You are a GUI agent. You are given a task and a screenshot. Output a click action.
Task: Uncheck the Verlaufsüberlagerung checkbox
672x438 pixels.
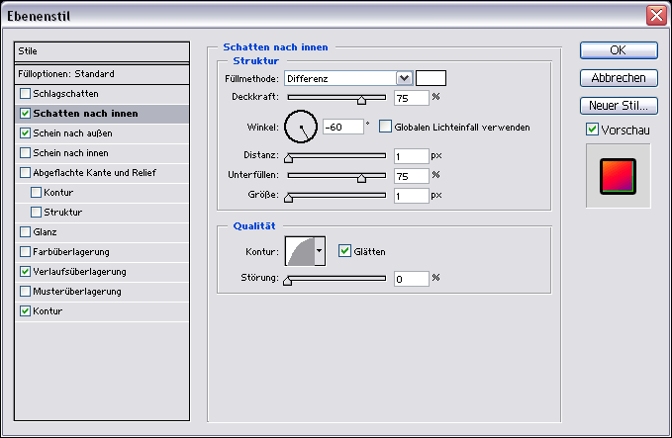(26, 271)
